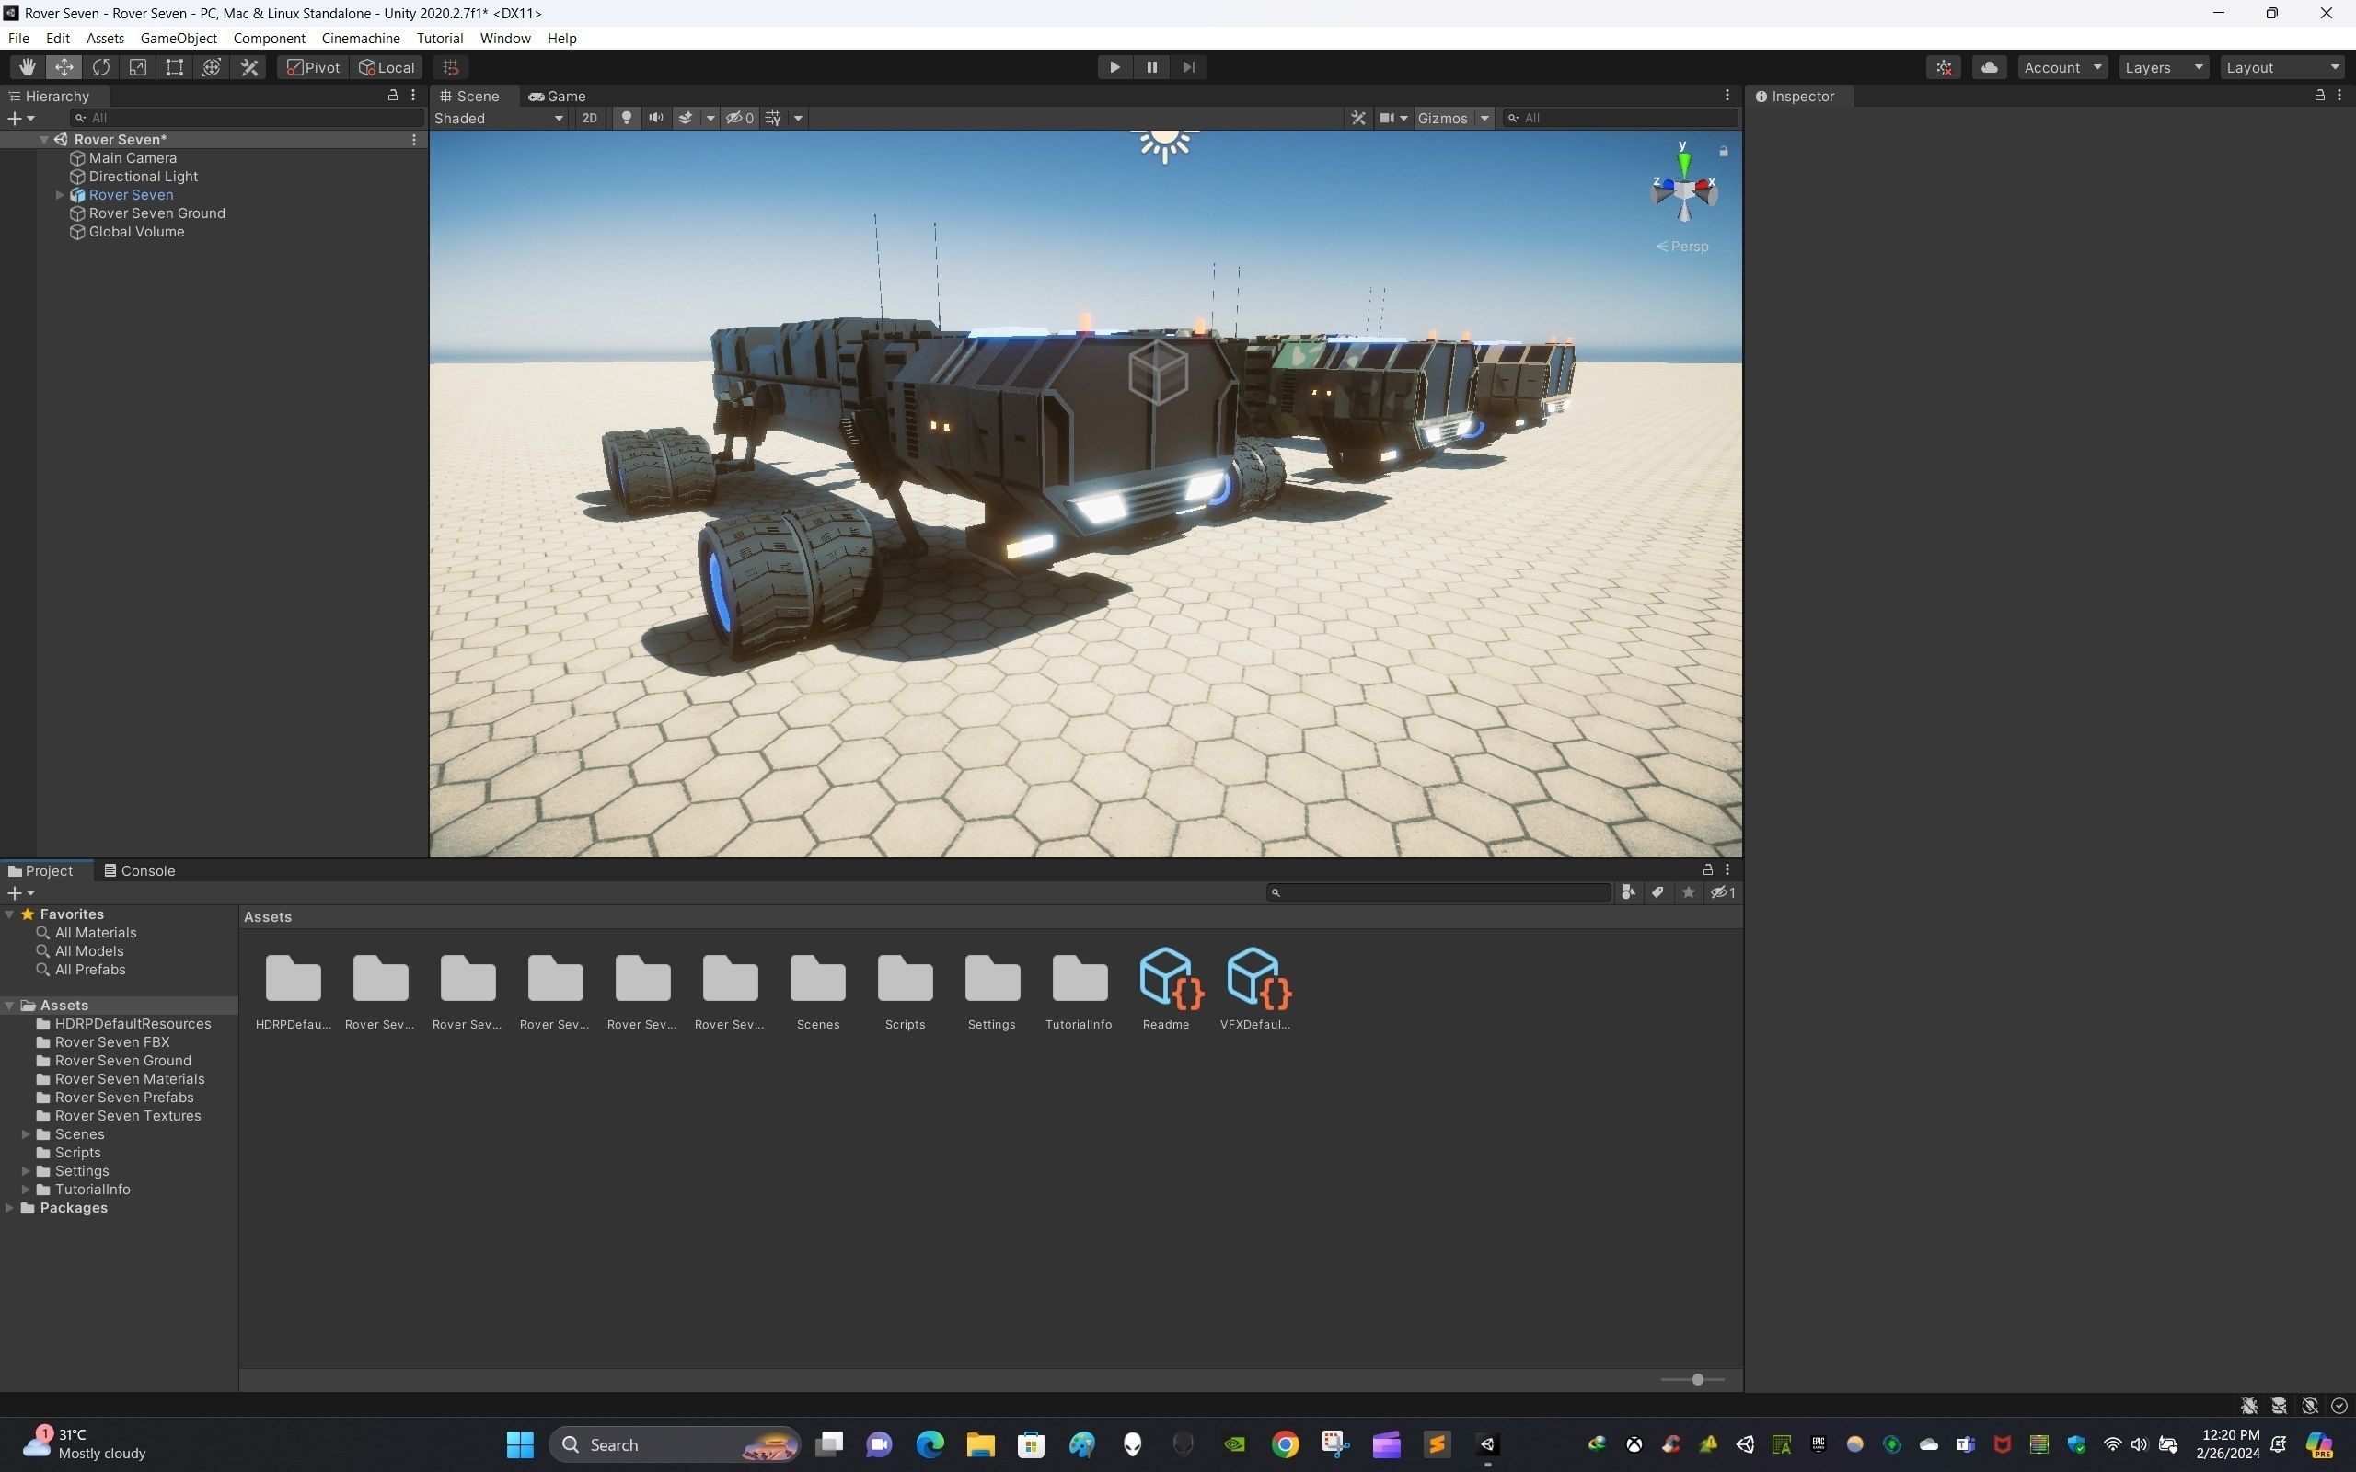The width and height of the screenshot is (2356, 1472).
Task: Select the Hand tool in toolbar
Action: (27, 67)
